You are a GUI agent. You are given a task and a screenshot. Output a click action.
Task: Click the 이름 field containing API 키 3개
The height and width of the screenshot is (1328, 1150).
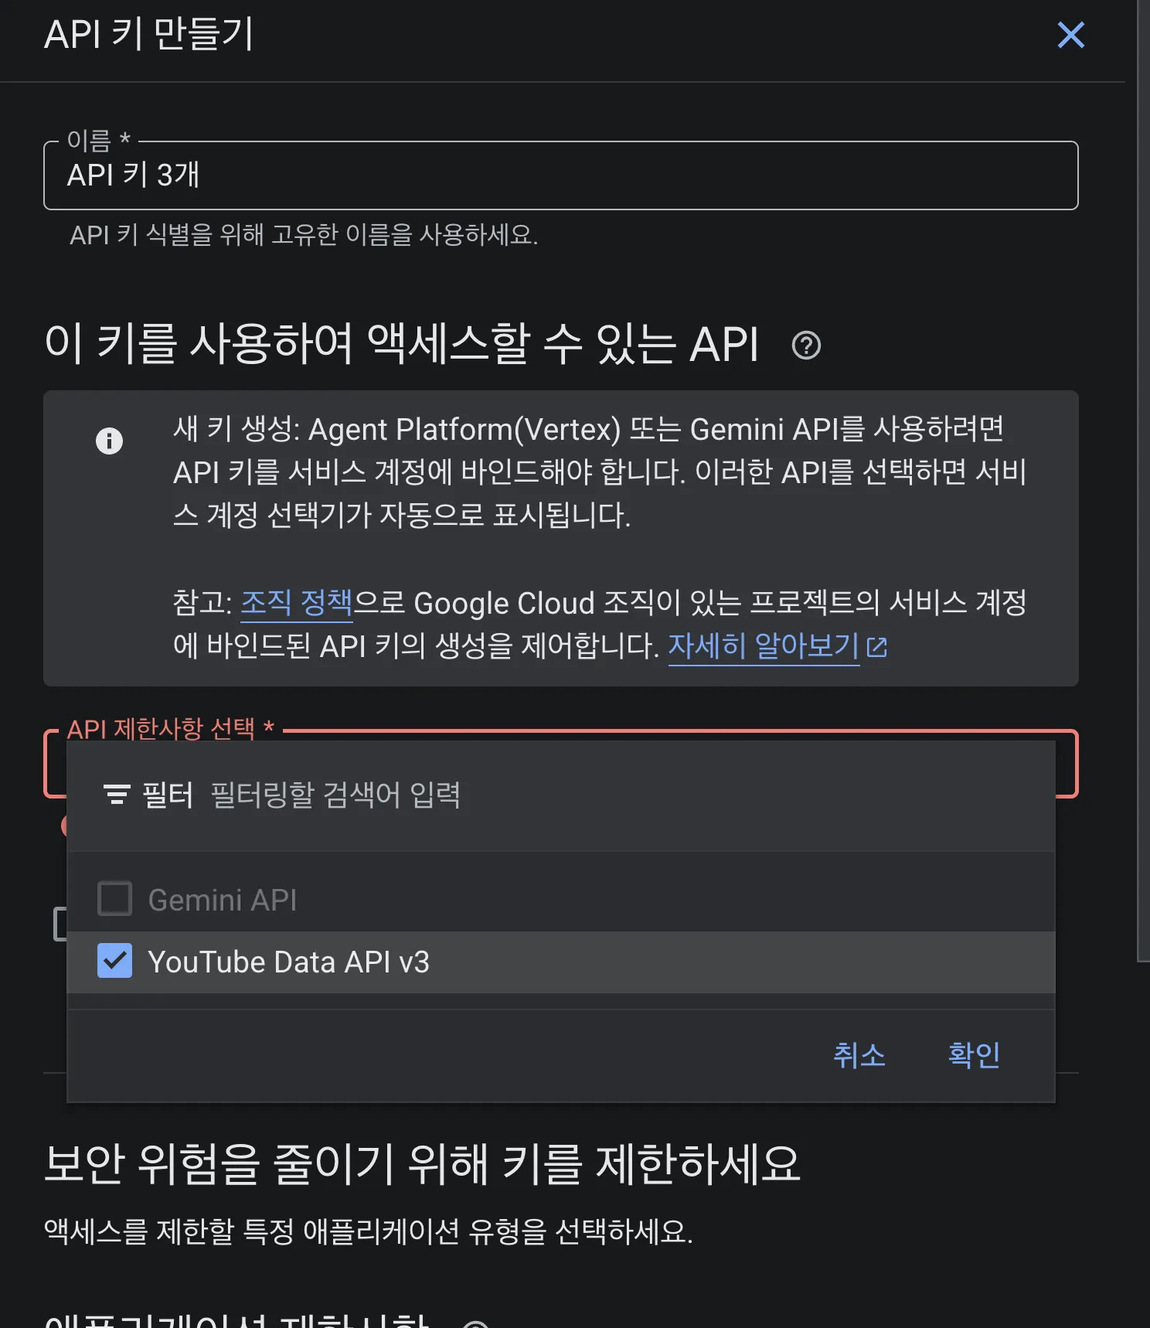pyautogui.click(x=561, y=175)
